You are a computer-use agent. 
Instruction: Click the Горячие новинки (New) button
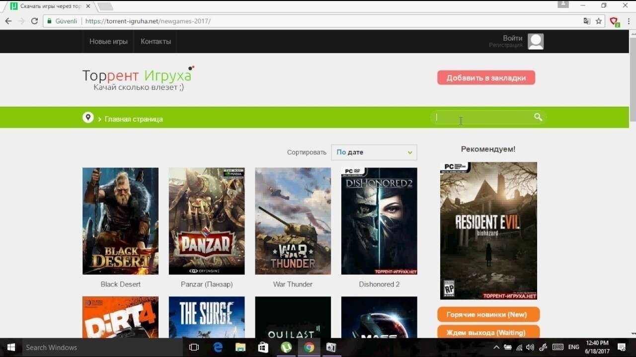click(x=488, y=315)
